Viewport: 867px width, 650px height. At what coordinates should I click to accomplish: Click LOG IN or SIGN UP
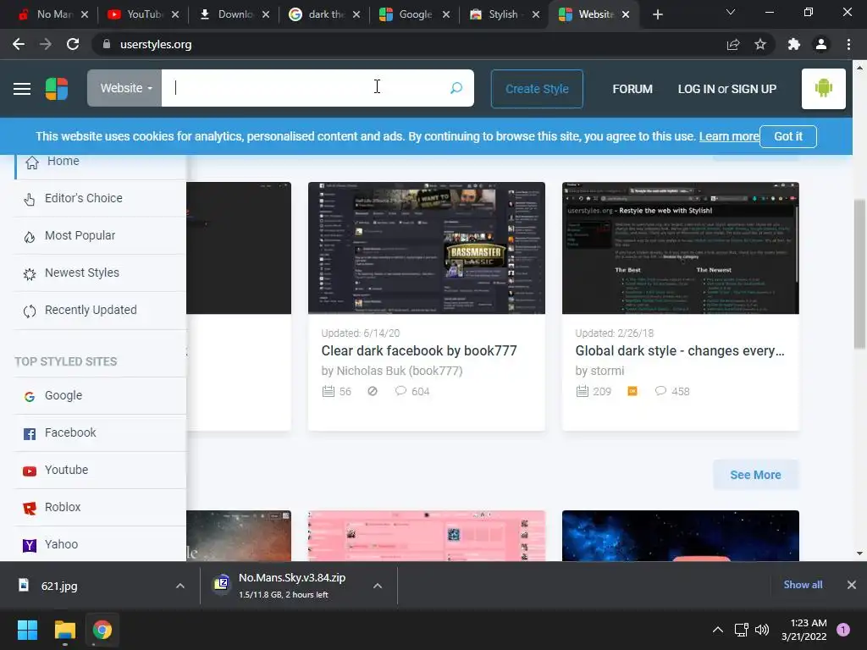point(727,89)
